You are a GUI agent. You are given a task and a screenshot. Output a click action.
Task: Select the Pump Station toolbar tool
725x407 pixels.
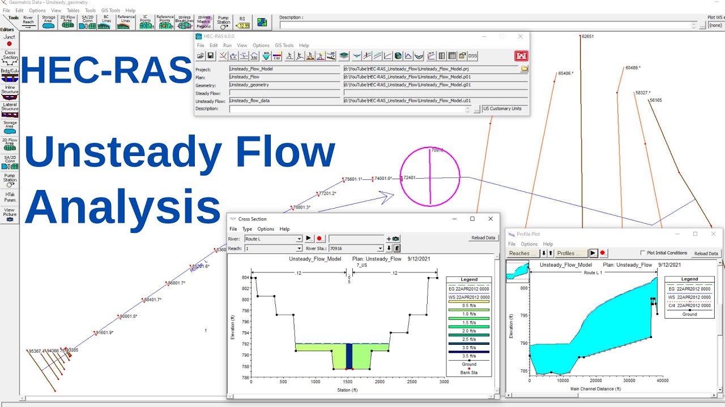click(x=224, y=22)
